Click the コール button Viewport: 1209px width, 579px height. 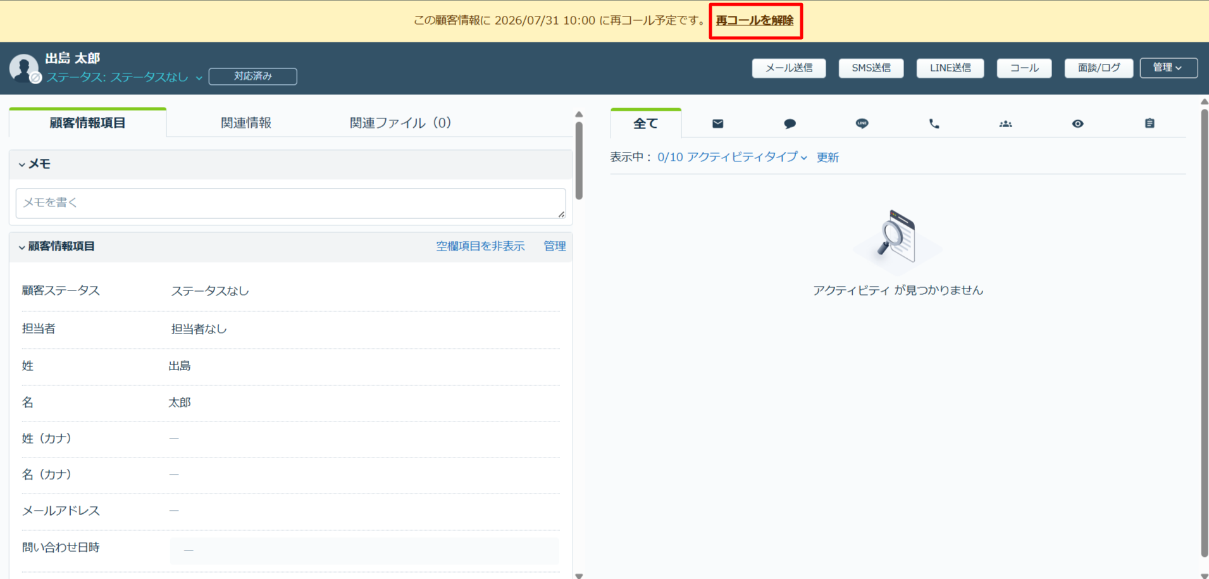(1024, 68)
